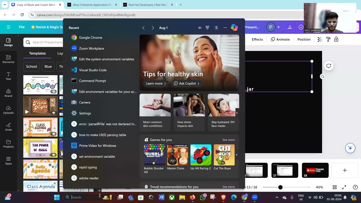Click the Windows Start button
Viewport: 361px width, 203px height.
pyautogui.click(x=57, y=197)
